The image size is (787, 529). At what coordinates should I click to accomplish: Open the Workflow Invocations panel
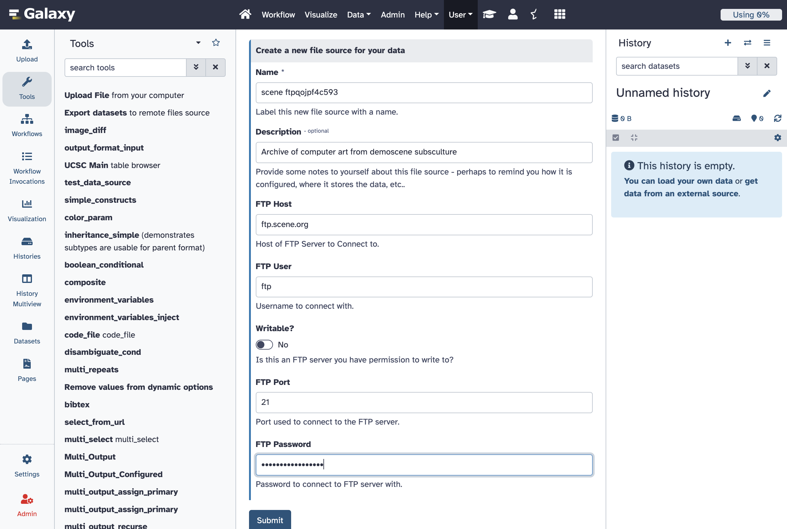point(27,165)
